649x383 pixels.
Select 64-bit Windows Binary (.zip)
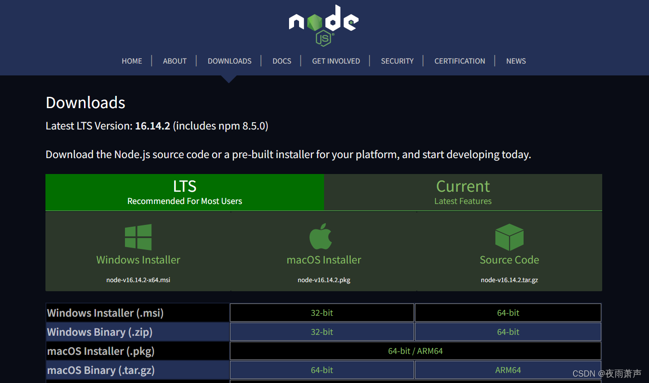point(508,332)
